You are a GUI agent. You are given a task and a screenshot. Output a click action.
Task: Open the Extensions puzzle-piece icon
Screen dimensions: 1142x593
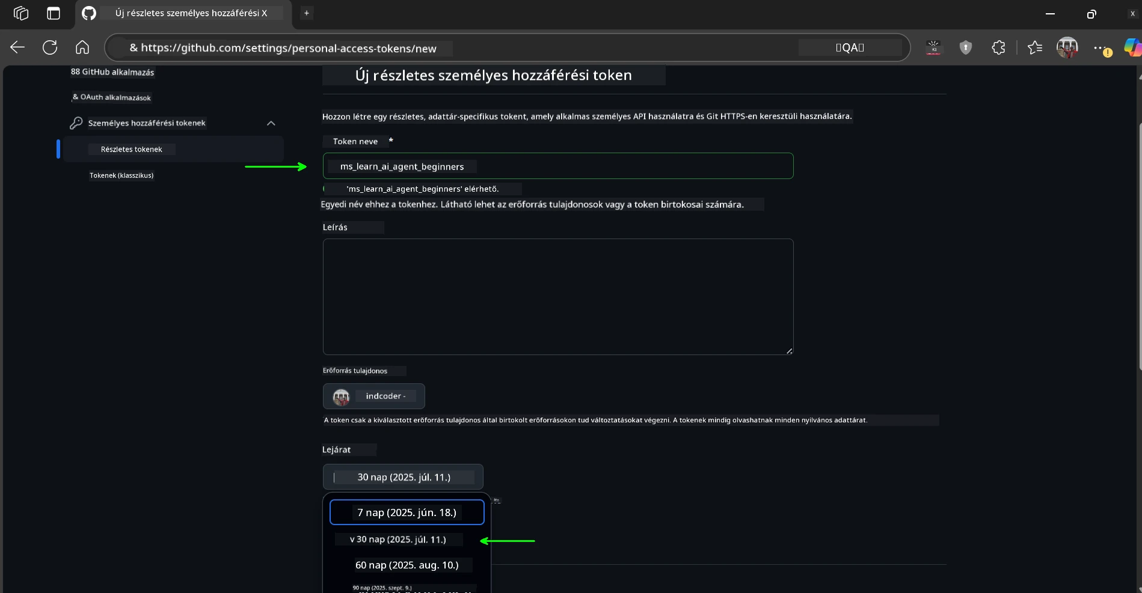coord(998,47)
